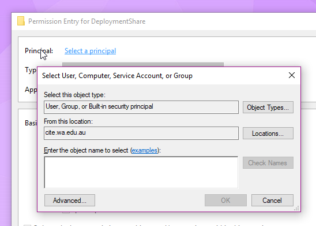Open the Locations button
Screen dimensions: 316x226
[x=268, y=134]
